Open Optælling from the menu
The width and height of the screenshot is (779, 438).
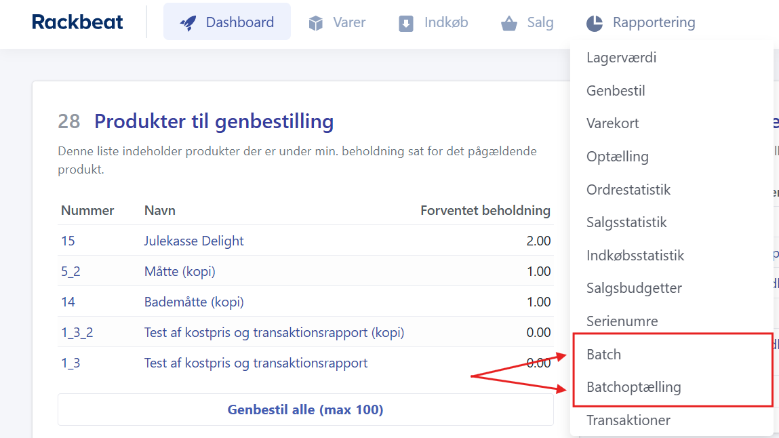(617, 157)
